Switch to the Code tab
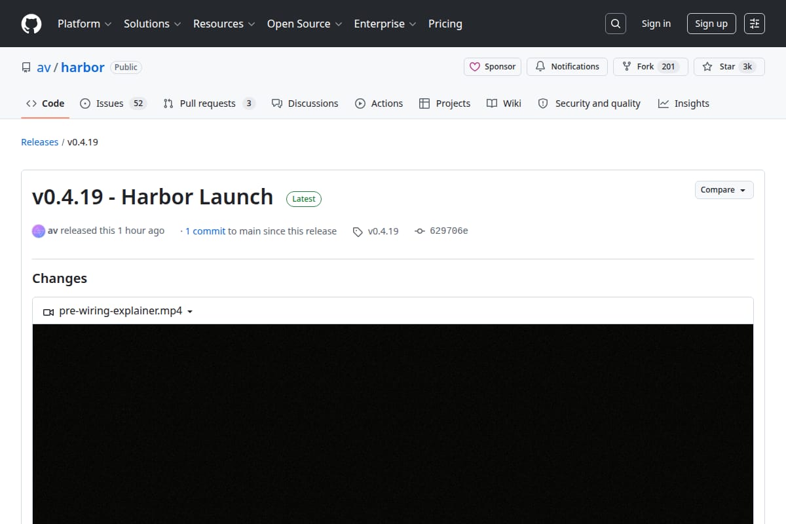 pos(45,103)
